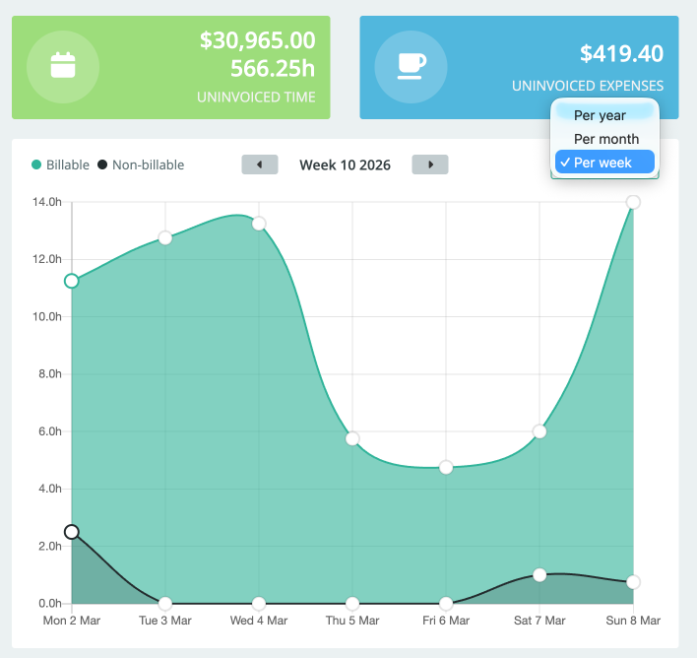Toggle the Billable legend series
697x658 pixels.
60,165
